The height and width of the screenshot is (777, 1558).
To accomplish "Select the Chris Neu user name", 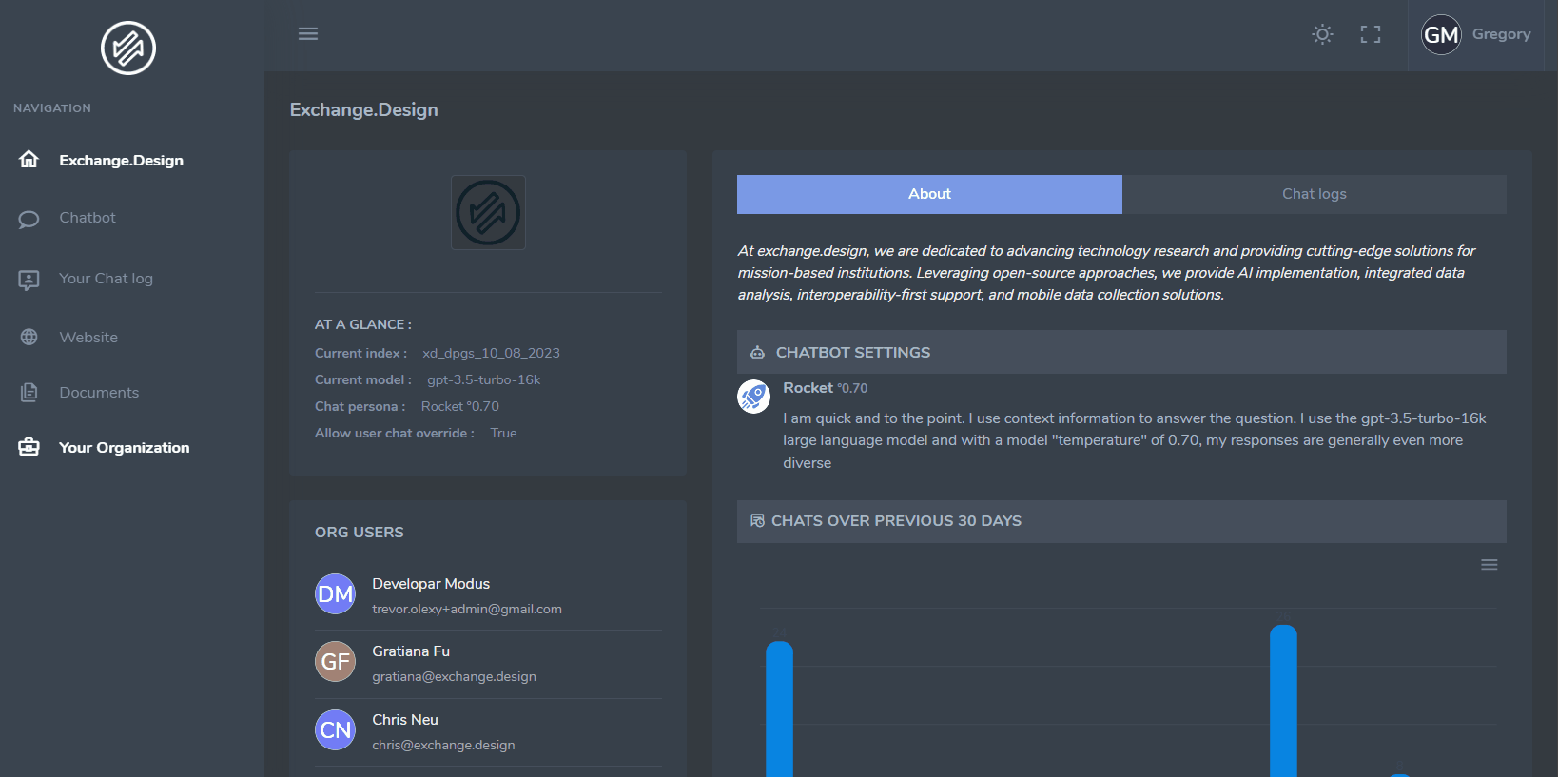I will (x=405, y=720).
